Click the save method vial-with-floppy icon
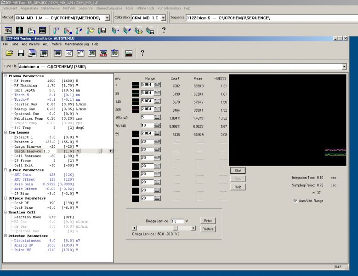 [102, 30]
